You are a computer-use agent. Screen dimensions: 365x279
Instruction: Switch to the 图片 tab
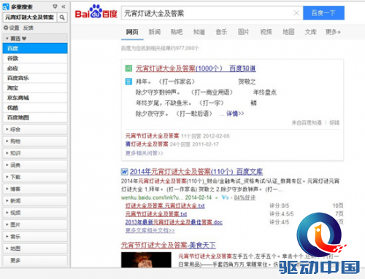(243, 32)
